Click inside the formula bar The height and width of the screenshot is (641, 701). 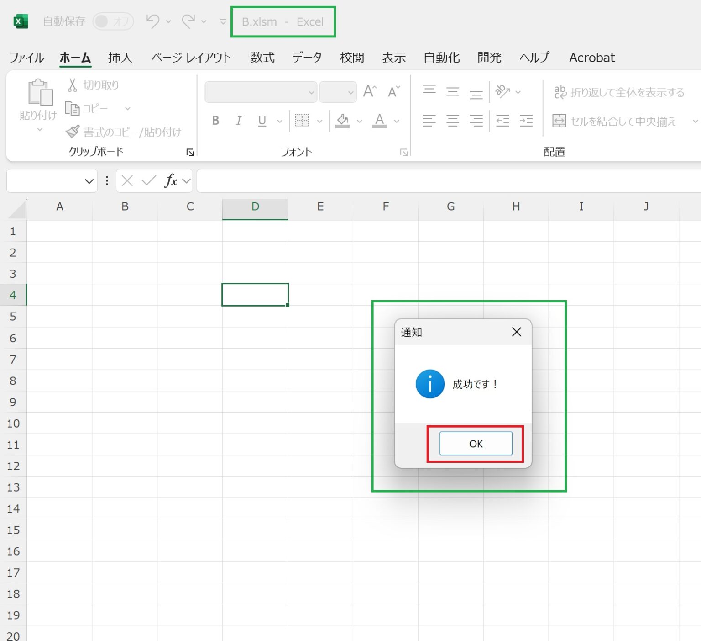point(411,180)
